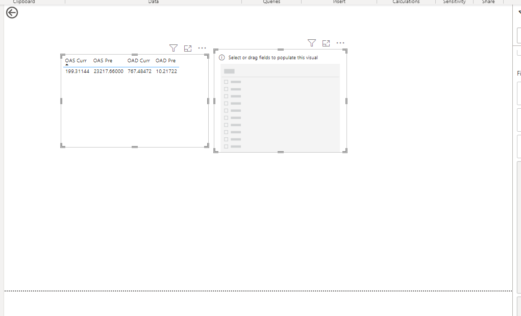521x316 pixels.
Task: Open filter icon on empty slicer visual
Action: point(312,43)
